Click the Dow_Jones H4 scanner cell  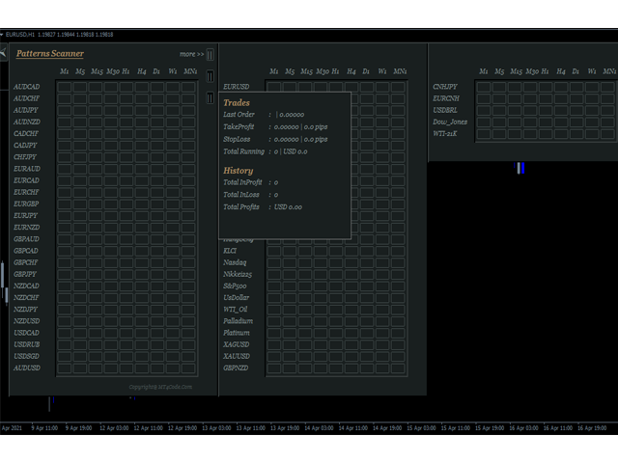pyautogui.click(x=561, y=123)
